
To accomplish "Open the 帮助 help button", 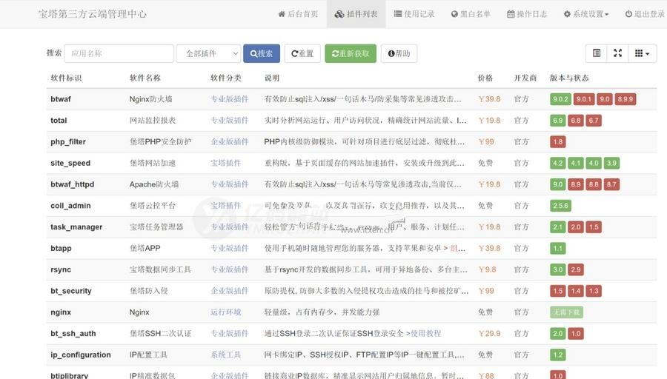I will click(399, 53).
